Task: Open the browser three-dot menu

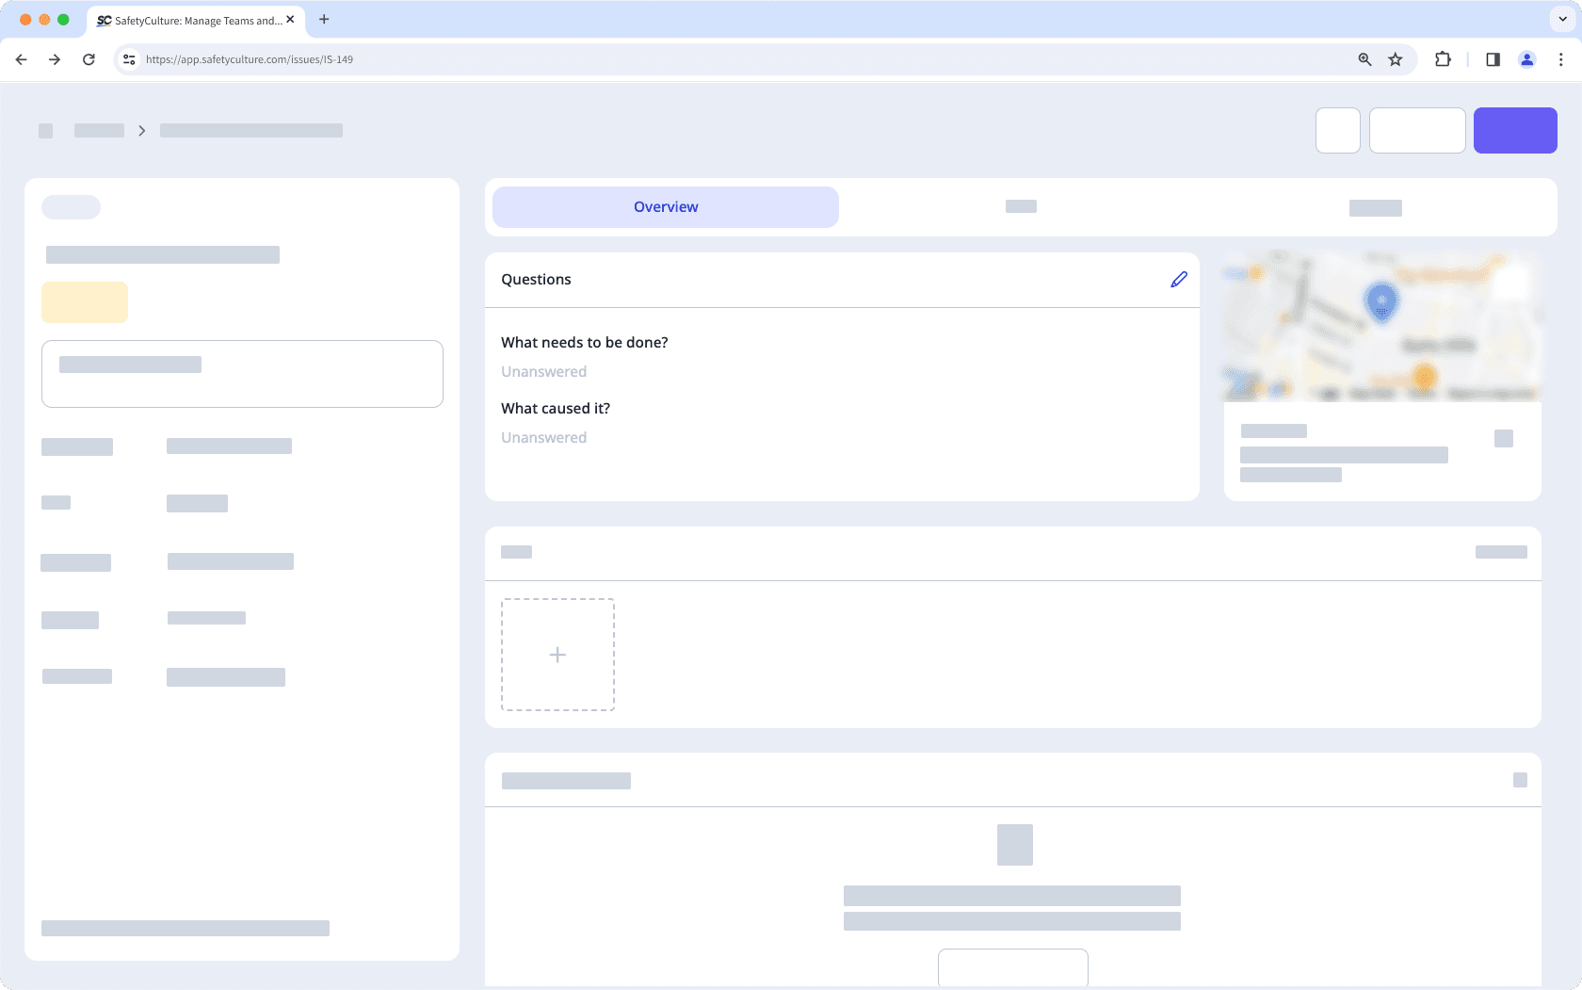Action: click(1560, 58)
